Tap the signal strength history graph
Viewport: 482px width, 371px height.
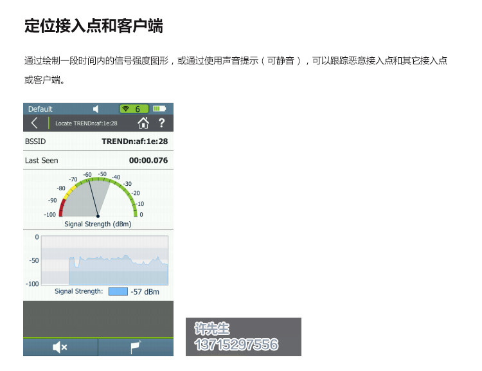tap(105, 260)
